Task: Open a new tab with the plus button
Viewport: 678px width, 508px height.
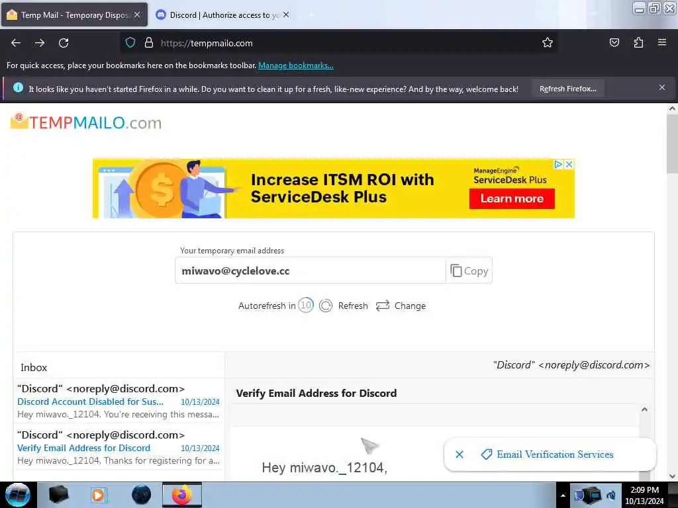Action: (311, 15)
